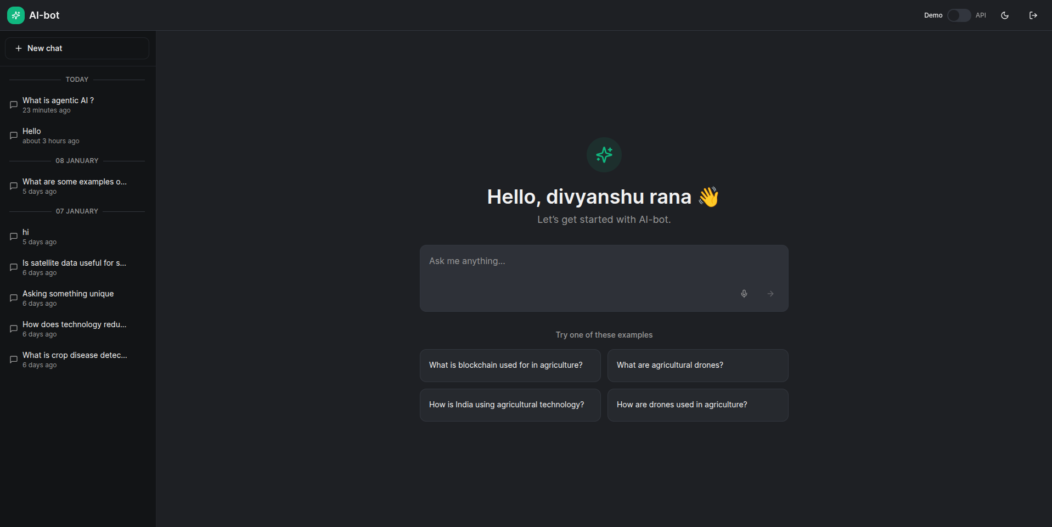Click the chat bubble icon beside 'Hello'
The height and width of the screenshot is (527, 1052).
pyautogui.click(x=14, y=136)
